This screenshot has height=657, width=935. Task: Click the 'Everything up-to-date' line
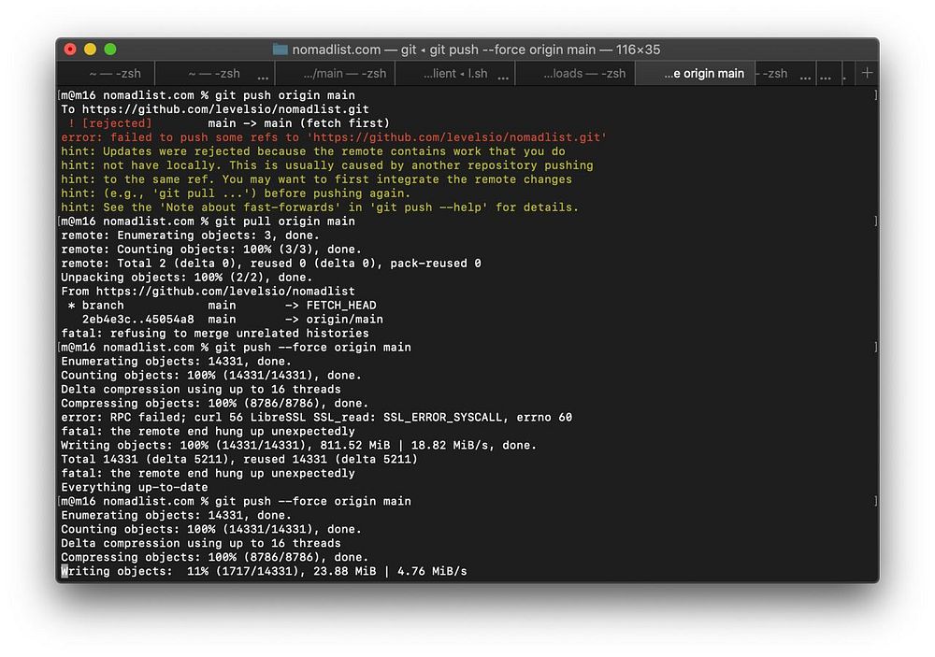[x=134, y=488]
